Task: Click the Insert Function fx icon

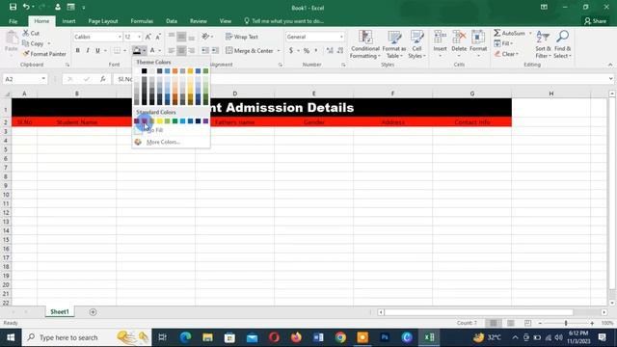Action: coord(103,79)
